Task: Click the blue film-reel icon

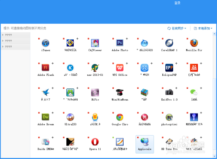Action: (x=145, y=68)
